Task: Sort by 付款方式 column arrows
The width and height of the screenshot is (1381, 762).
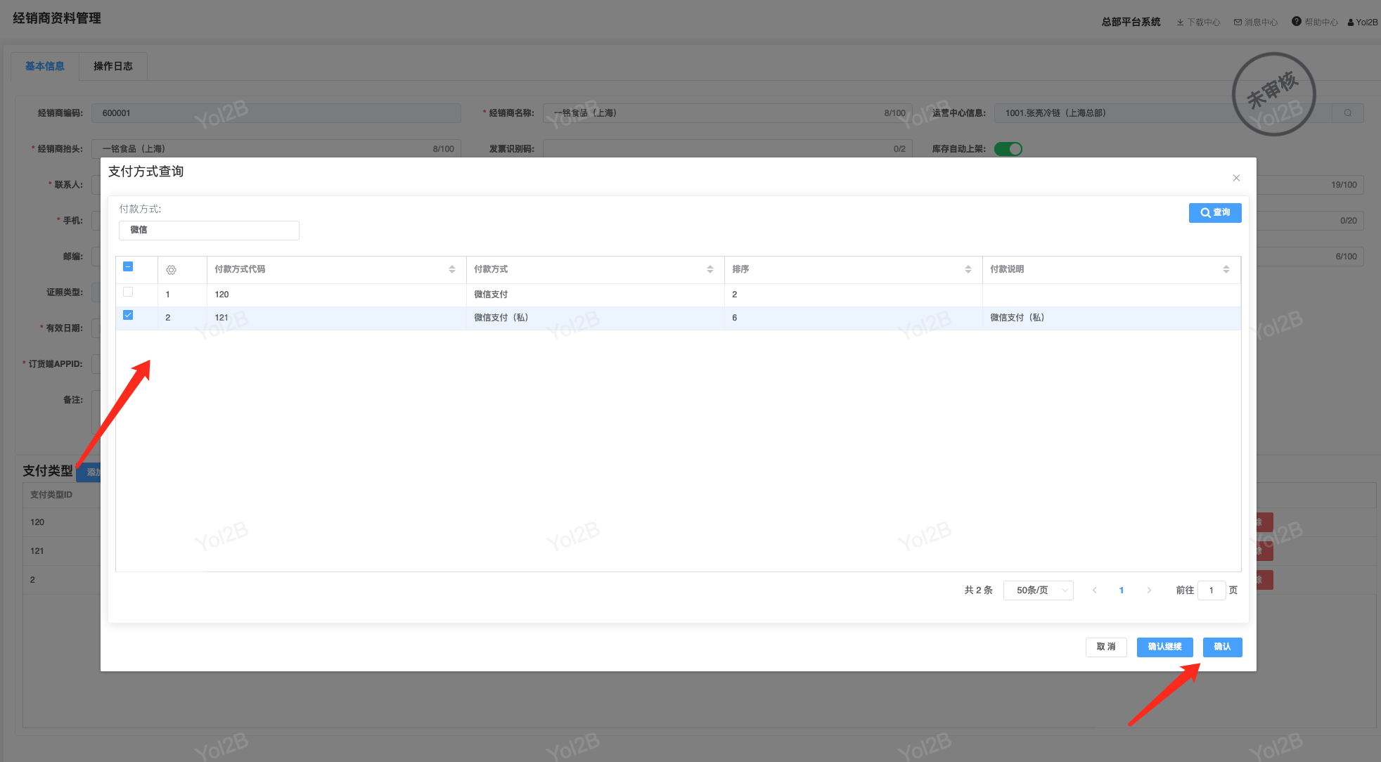Action: 710,269
